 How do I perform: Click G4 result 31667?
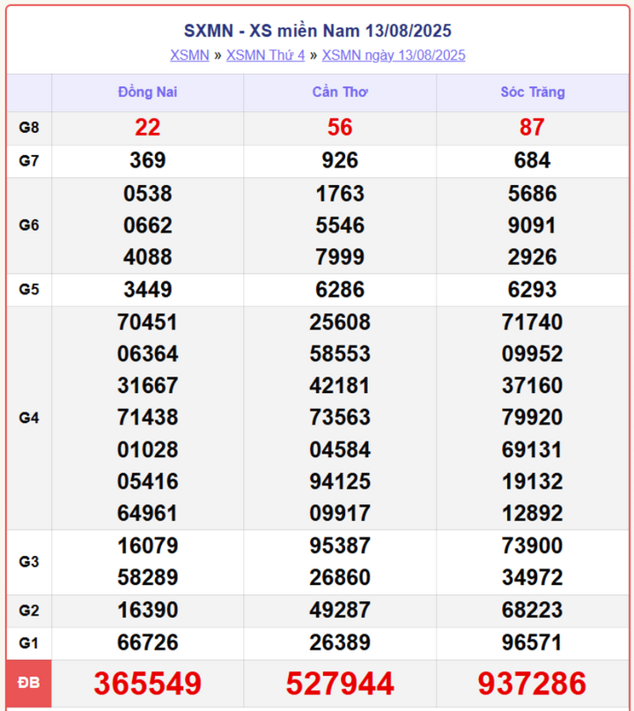pos(148,386)
